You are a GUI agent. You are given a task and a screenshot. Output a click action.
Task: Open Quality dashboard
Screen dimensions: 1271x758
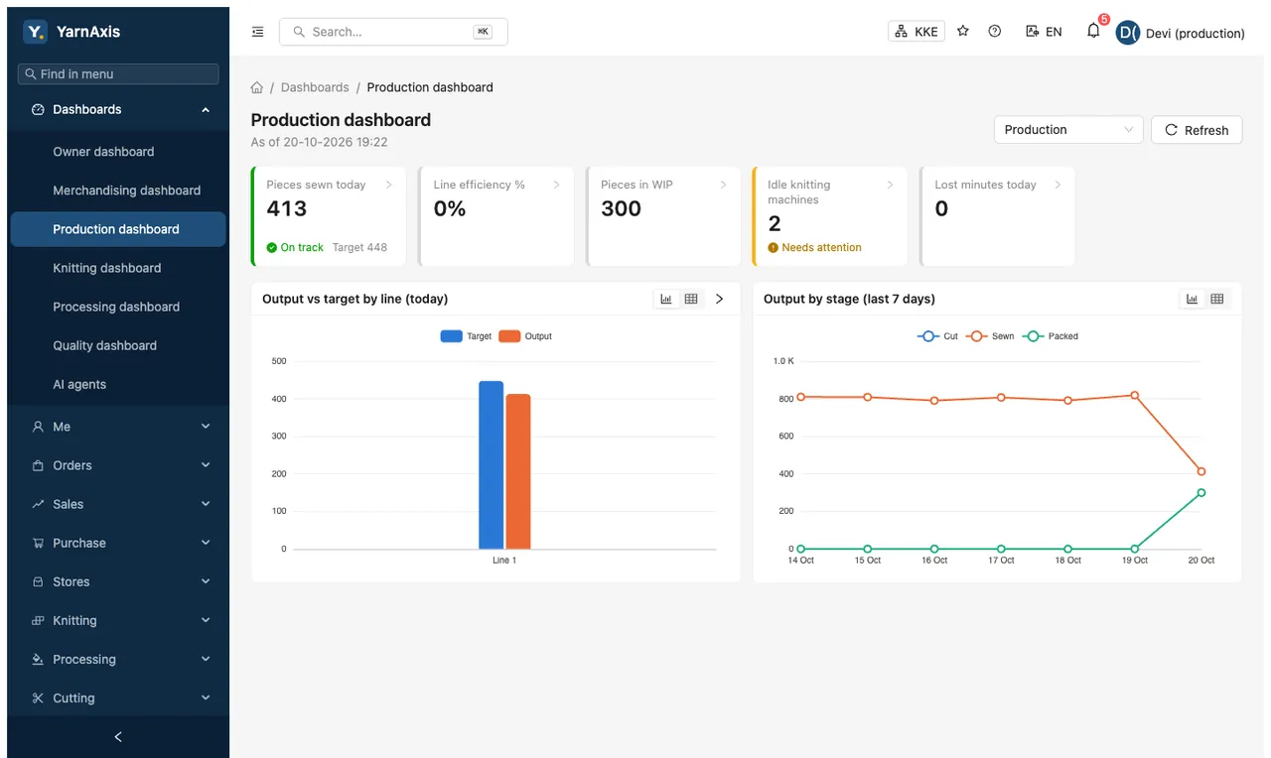coord(118,345)
